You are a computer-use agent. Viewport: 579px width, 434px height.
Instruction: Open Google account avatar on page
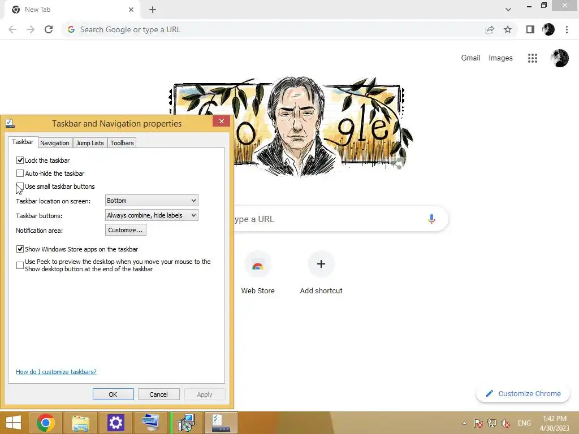click(559, 58)
